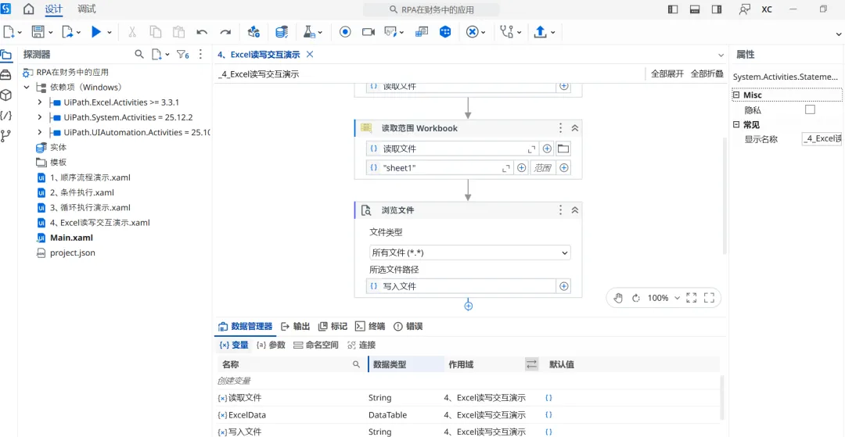Open options menu of 浏览文件 activity

pos(560,210)
